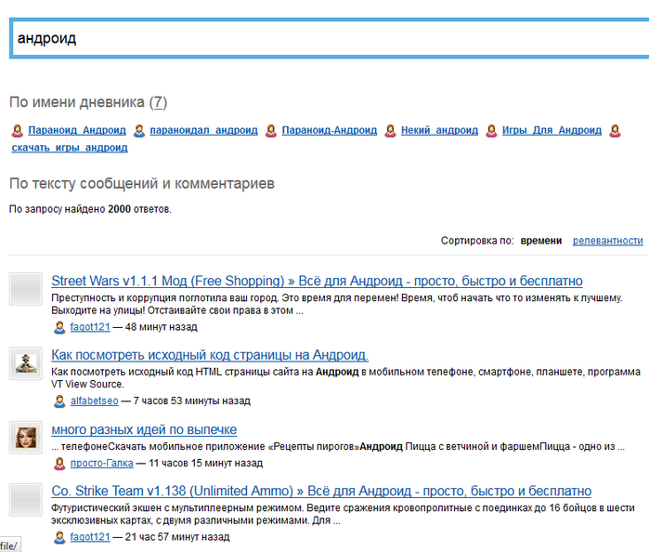Click the андроид search input field
Screen dimensions: 649x552
coord(325,39)
